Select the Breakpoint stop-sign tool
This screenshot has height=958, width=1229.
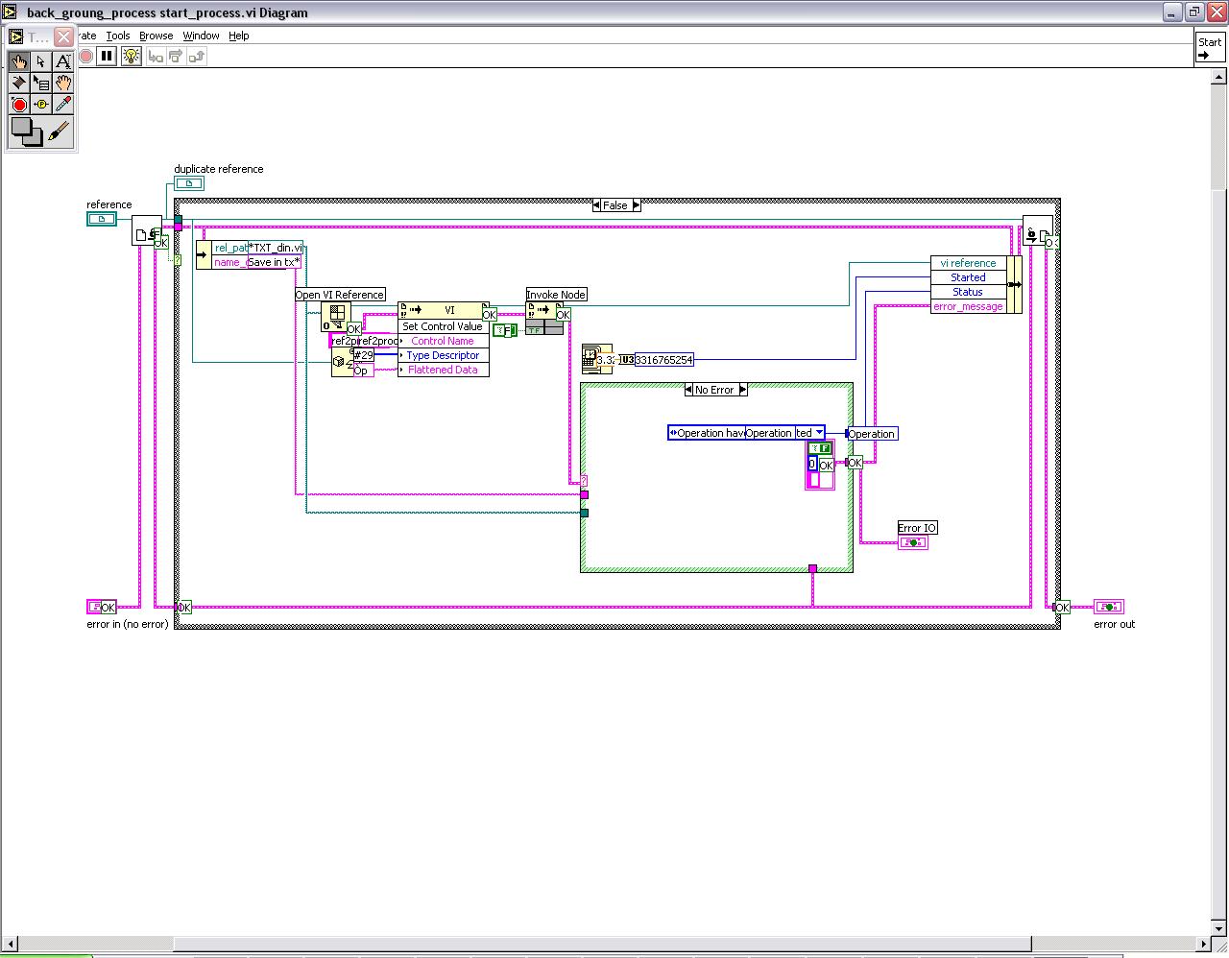click(x=18, y=104)
